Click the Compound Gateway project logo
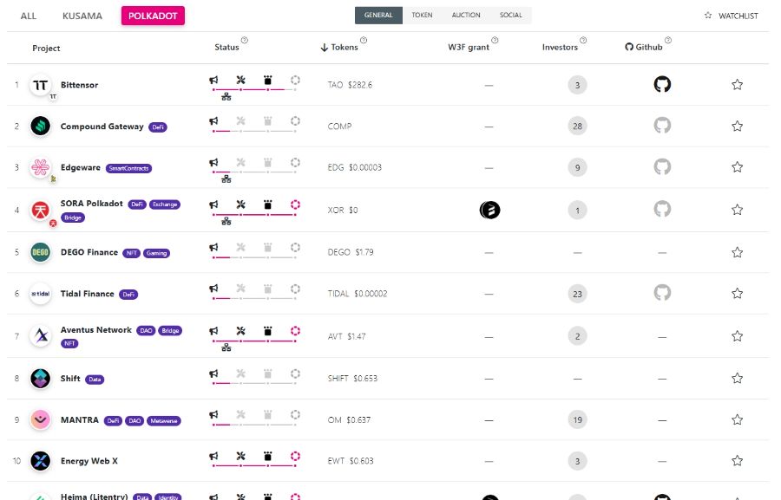 click(40, 127)
